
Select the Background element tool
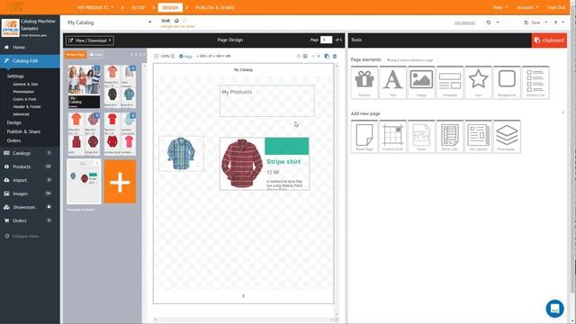[507, 83]
